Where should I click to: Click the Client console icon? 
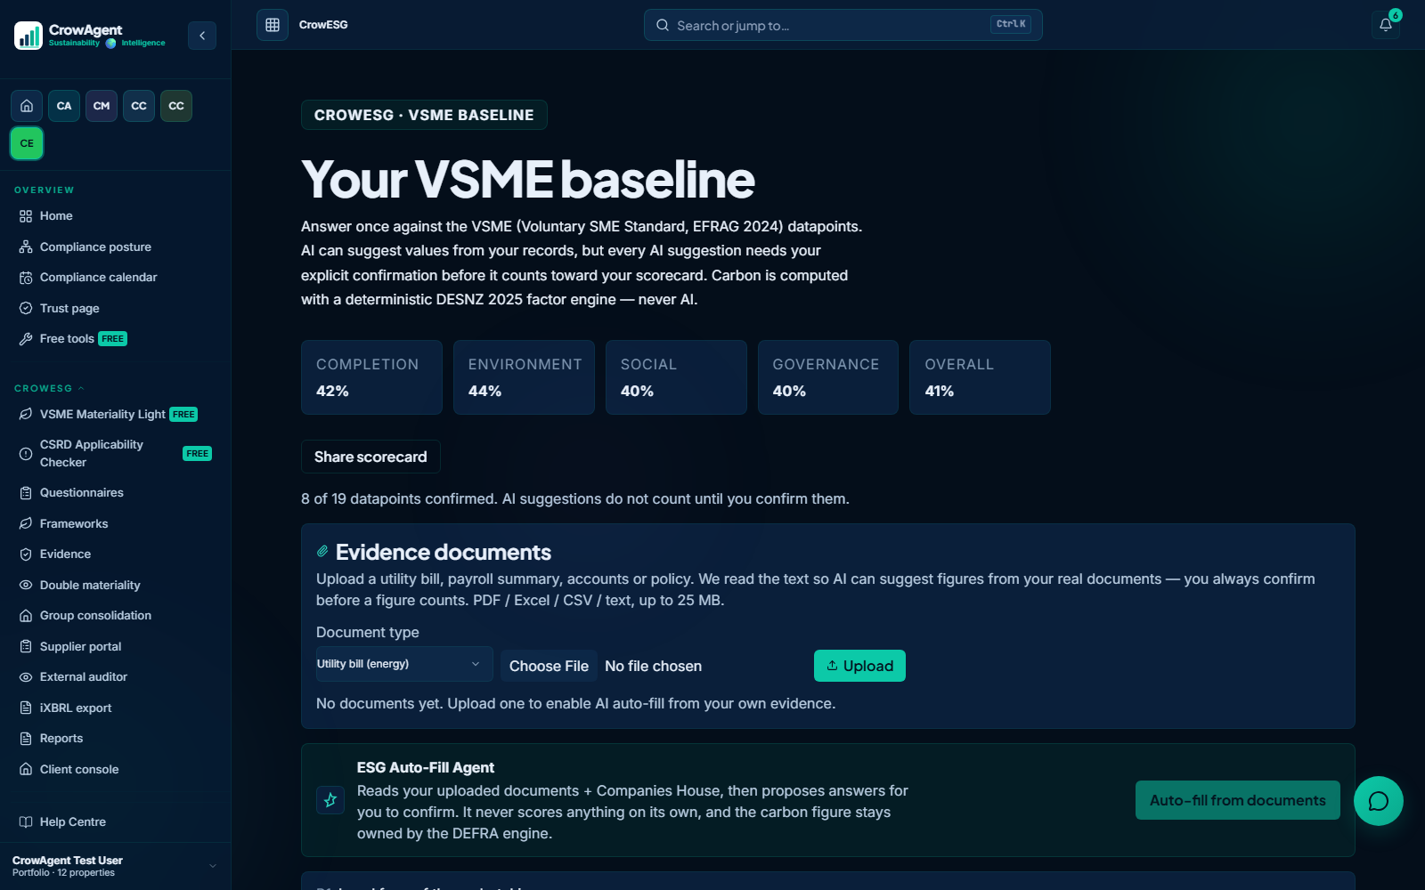tap(26, 769)
